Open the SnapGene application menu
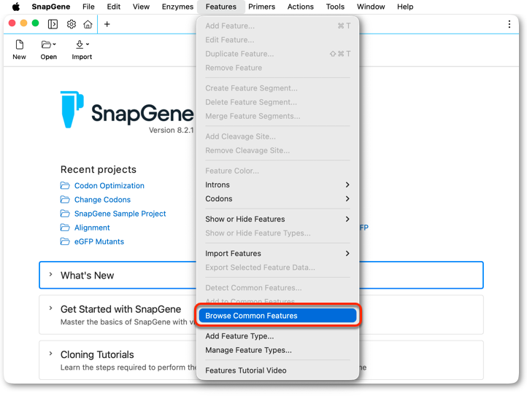 [51, 7]
